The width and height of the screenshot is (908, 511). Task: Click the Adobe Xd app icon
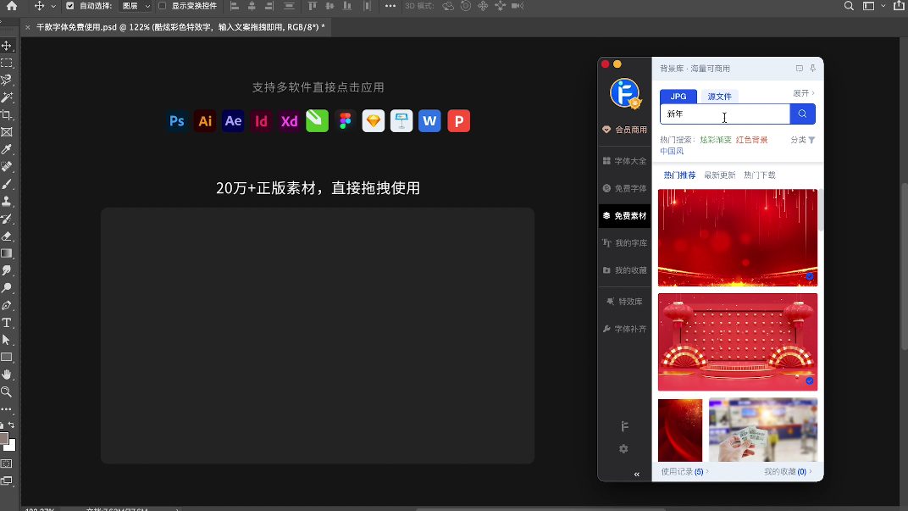coord(289,121)
